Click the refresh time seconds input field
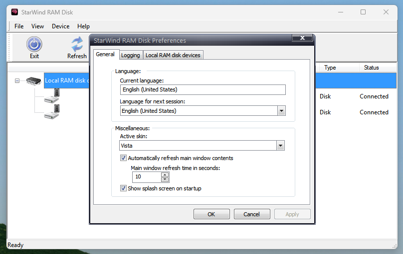The height and width of the screenshot is (254, 403). [147, 176]
